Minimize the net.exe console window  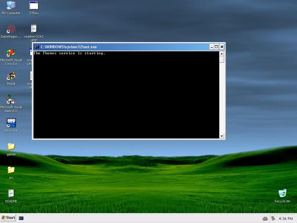point(211,47)
